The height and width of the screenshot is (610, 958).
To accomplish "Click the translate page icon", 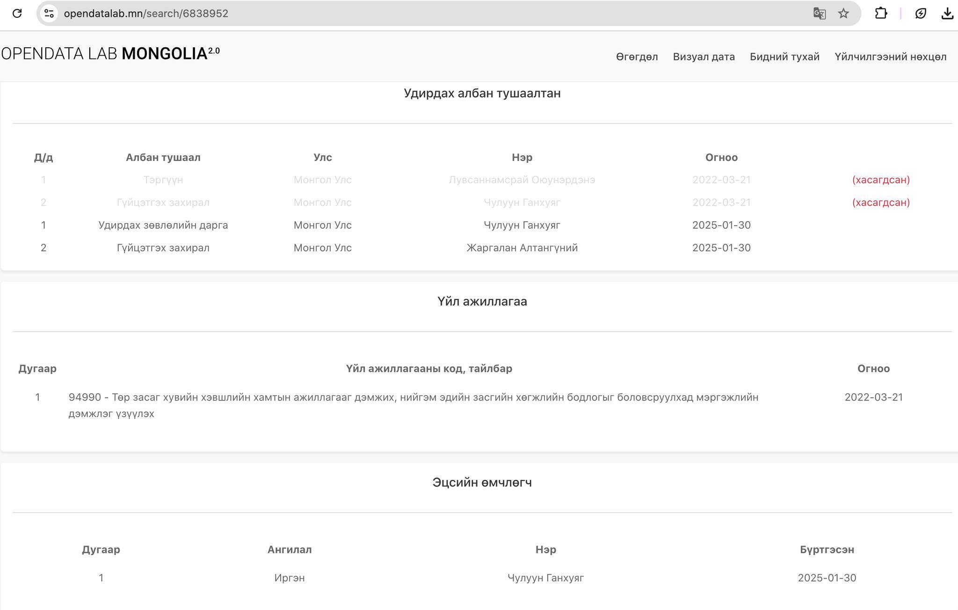I will click(x=819, y=13).
